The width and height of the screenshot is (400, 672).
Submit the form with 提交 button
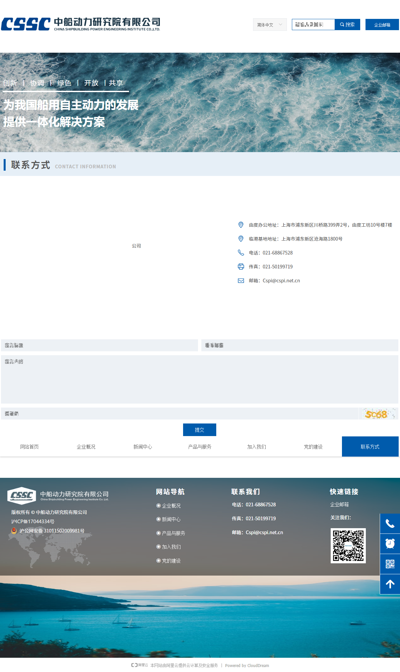[199, 430]
